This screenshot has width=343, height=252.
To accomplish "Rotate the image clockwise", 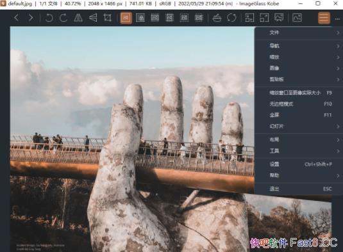I will 63,18.
